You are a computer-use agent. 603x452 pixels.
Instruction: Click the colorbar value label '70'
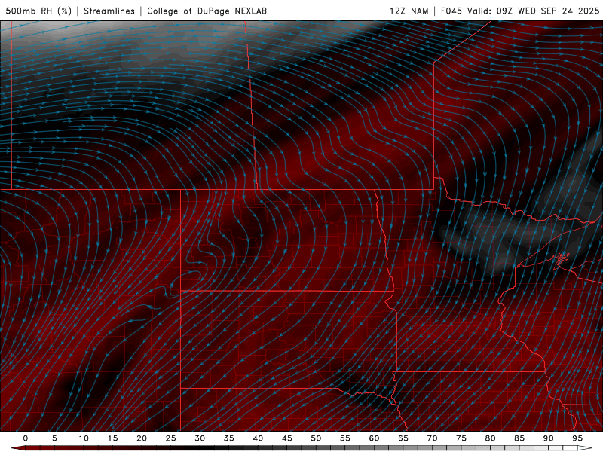tap(432, 438)
